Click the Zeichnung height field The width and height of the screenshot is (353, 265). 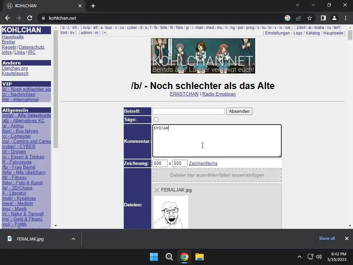180,163
